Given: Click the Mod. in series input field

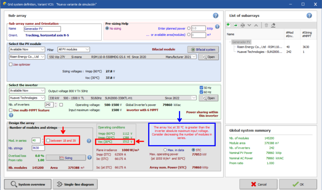Looking at the screenshot, I should 36,140.
